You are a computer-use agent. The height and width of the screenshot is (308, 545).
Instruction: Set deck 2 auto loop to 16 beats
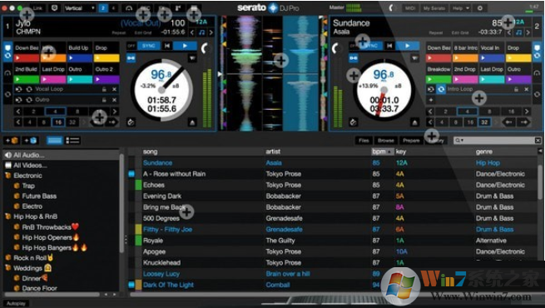511,112
